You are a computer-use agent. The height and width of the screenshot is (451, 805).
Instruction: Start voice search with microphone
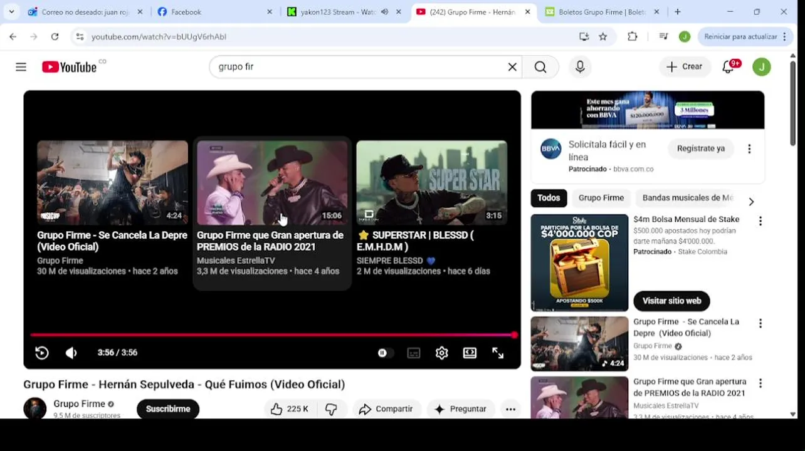click(x=580, y=66)
